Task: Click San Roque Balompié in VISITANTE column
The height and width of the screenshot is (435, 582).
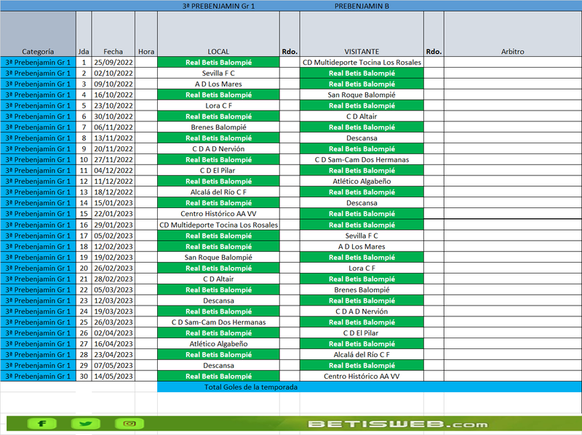Action: click(x=362, y=95)
